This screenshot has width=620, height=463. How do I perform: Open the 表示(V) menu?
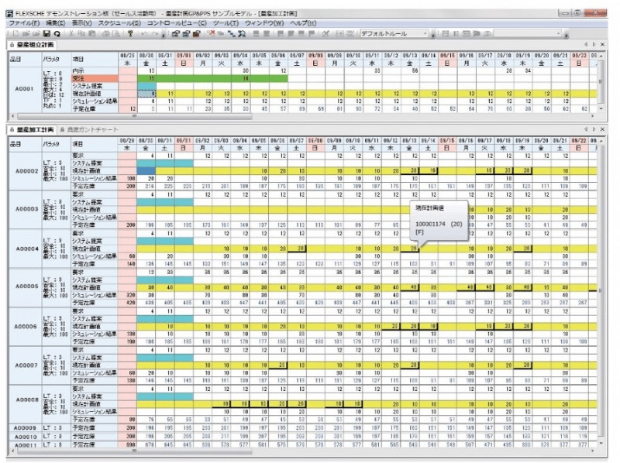[x=82, y=23]
